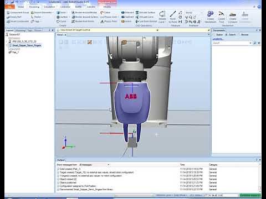
Task: Click Extrude Curve
Action: click(145, 17)
